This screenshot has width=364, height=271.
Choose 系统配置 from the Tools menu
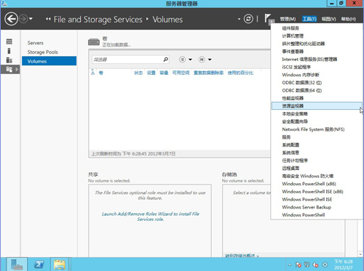316,145
